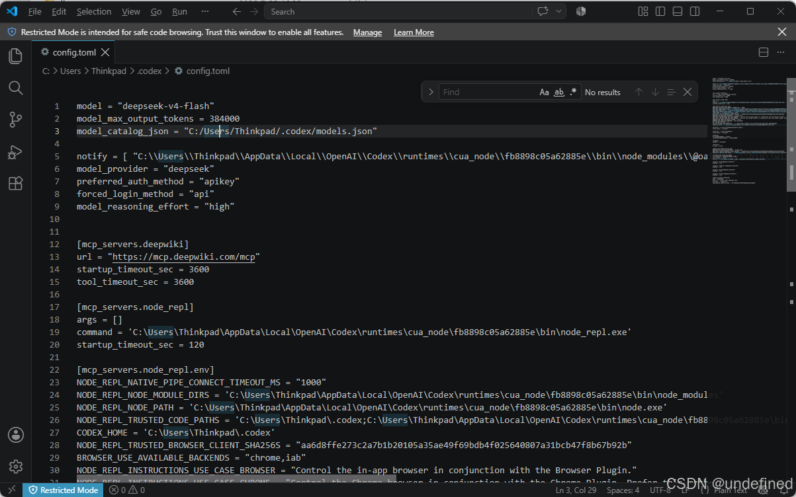This screenshot has height=497, width=796.
Task: Open the Run menu
Action: 179,11
